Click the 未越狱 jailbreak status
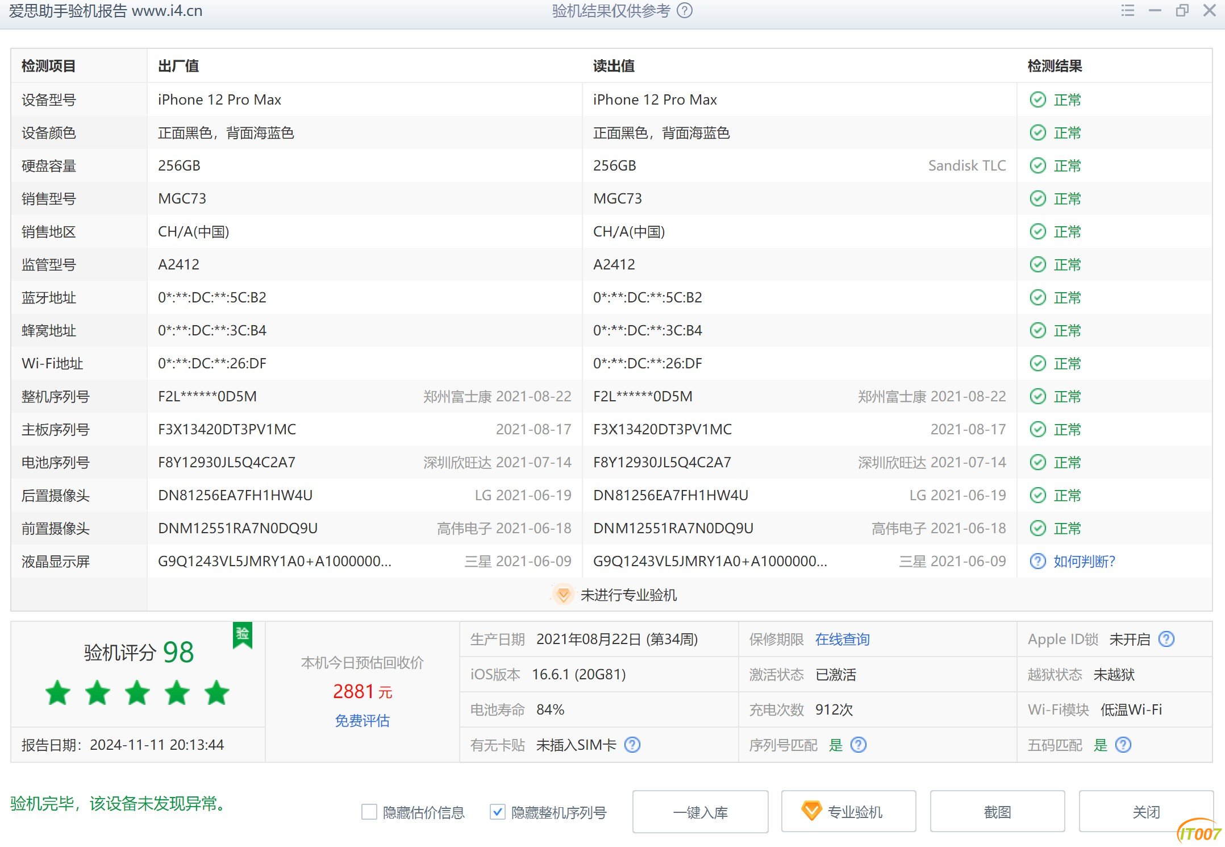 pos(1114,675)
